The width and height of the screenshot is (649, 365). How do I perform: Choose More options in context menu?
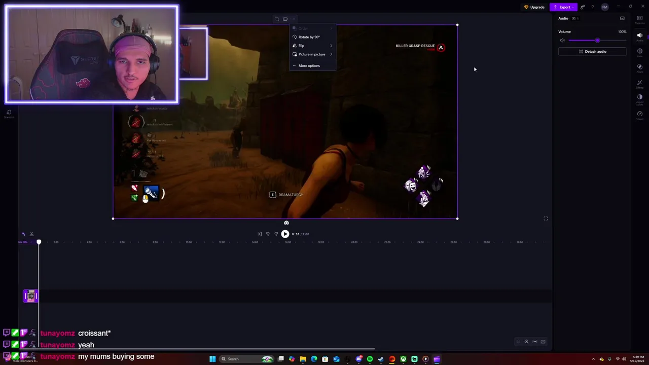pos(312,65)
